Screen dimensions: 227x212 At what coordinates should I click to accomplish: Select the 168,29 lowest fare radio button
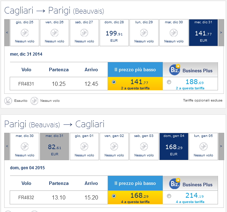(x=114, y=196)
